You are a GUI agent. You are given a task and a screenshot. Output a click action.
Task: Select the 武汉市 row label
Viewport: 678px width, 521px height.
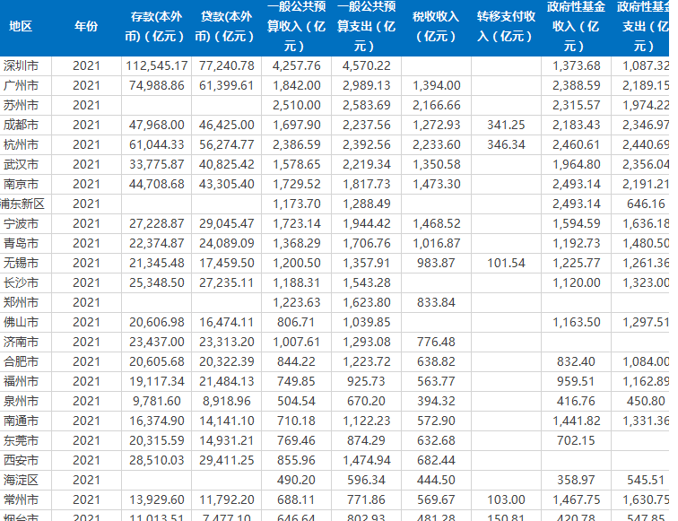click(21, 165)
